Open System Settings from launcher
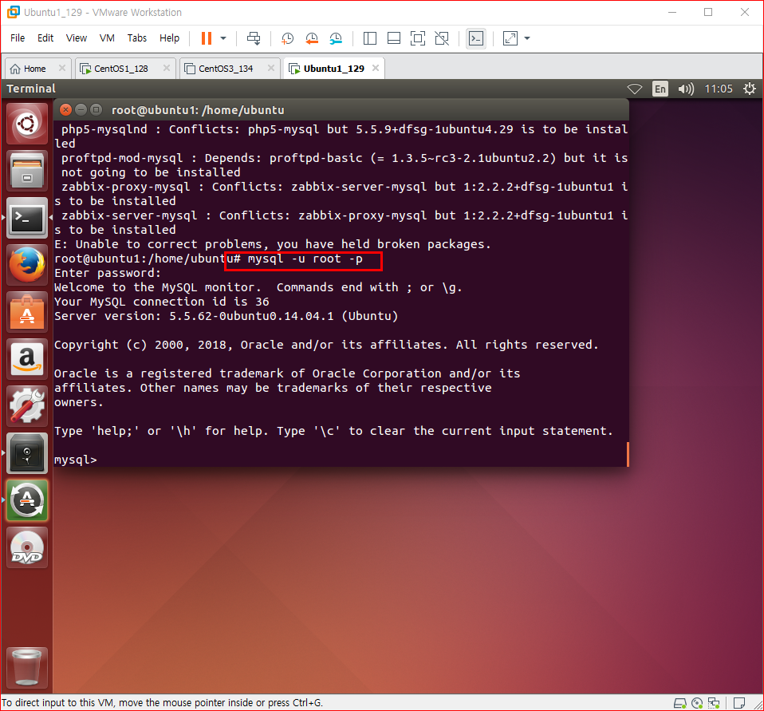This screenshot has height=711, width=764. (x=27, y=406)
